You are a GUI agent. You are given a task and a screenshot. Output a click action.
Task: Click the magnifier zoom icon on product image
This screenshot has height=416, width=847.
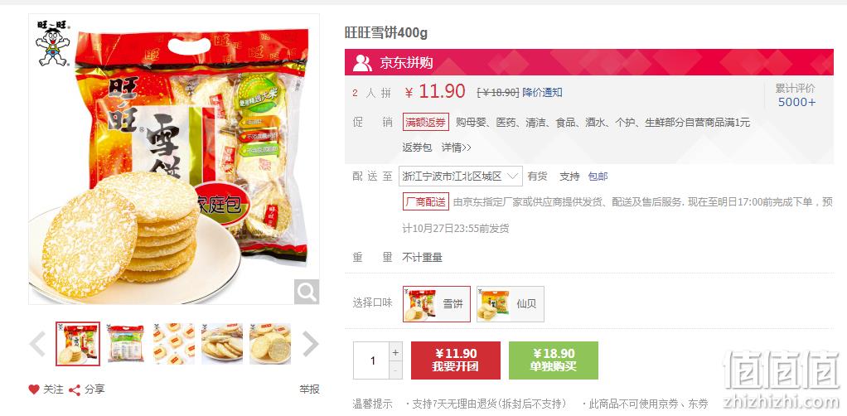pos(307,292)
